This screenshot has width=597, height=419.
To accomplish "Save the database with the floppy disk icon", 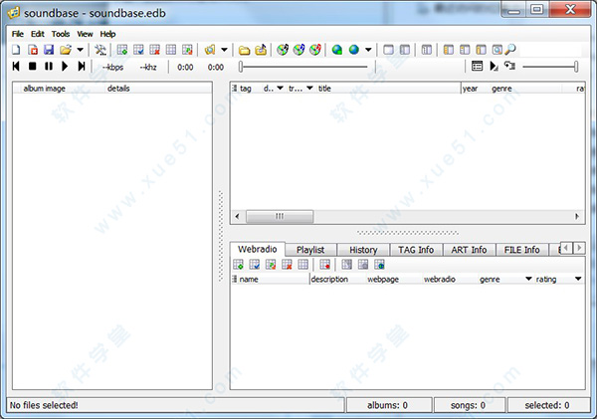I will [x=49, y=50].
